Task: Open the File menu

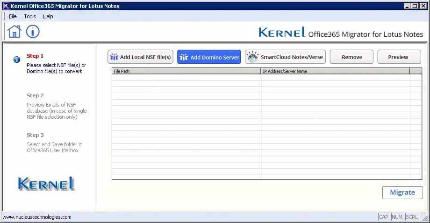Action: [13, 16]
